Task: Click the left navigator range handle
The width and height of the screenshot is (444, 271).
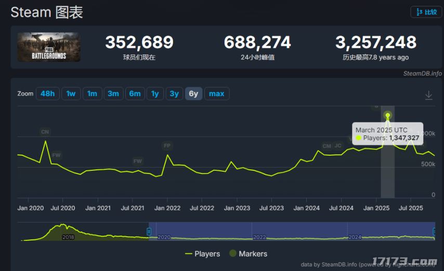Action: click(x=149, y=232)
